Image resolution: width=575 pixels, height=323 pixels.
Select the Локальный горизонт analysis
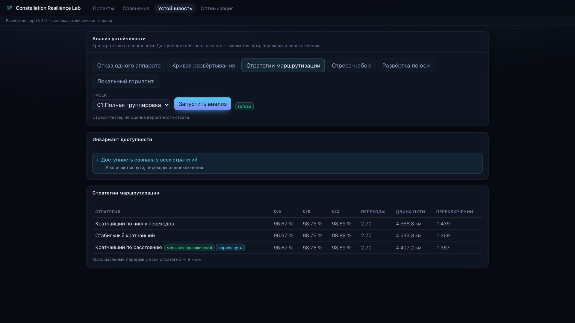pyautogui.click(x=125, y=81)
